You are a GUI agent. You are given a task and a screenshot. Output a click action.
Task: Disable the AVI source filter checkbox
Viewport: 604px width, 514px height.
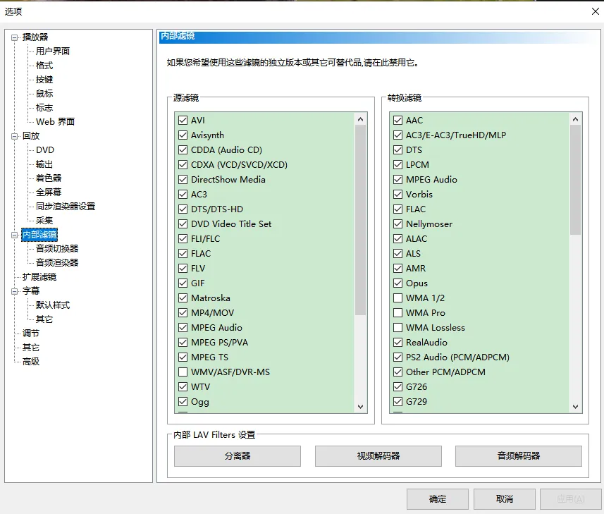[183, 121]
